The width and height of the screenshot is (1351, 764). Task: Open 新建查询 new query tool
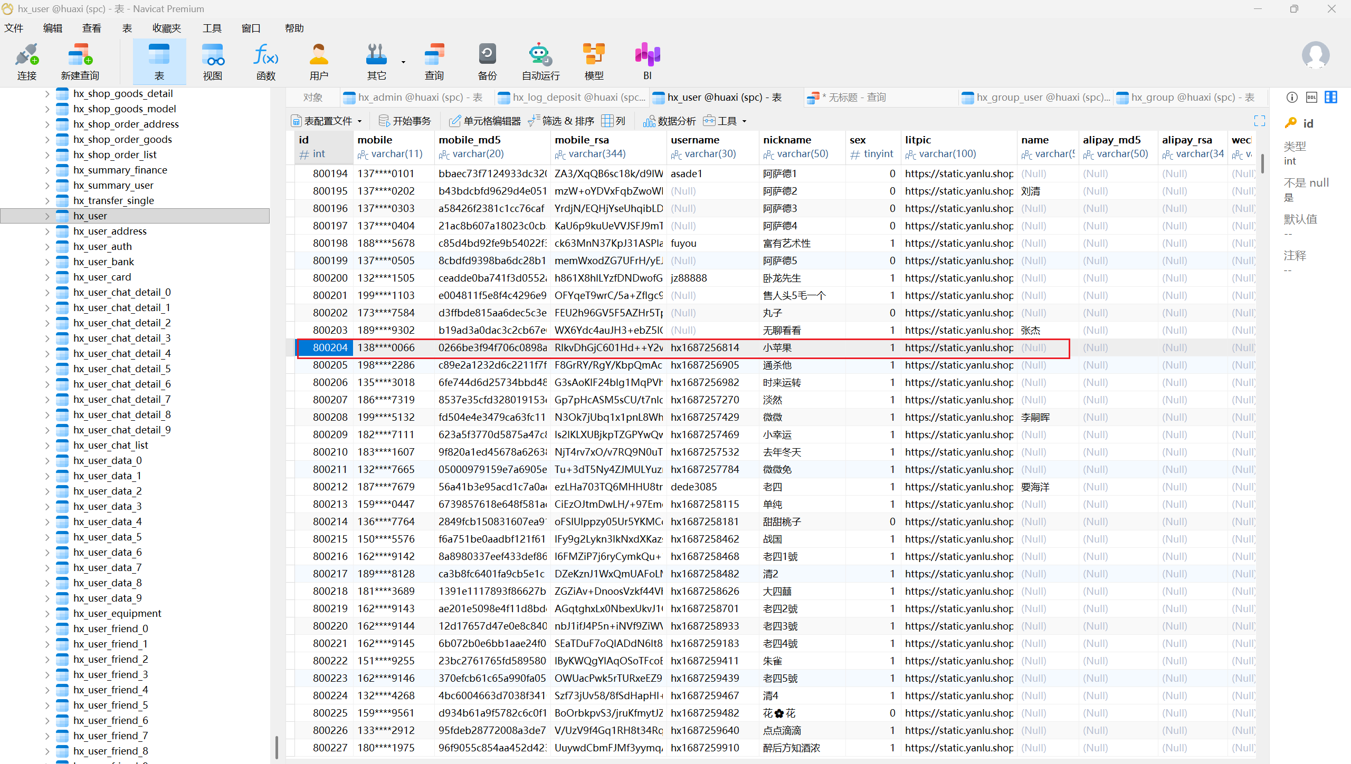pos(80,61)
